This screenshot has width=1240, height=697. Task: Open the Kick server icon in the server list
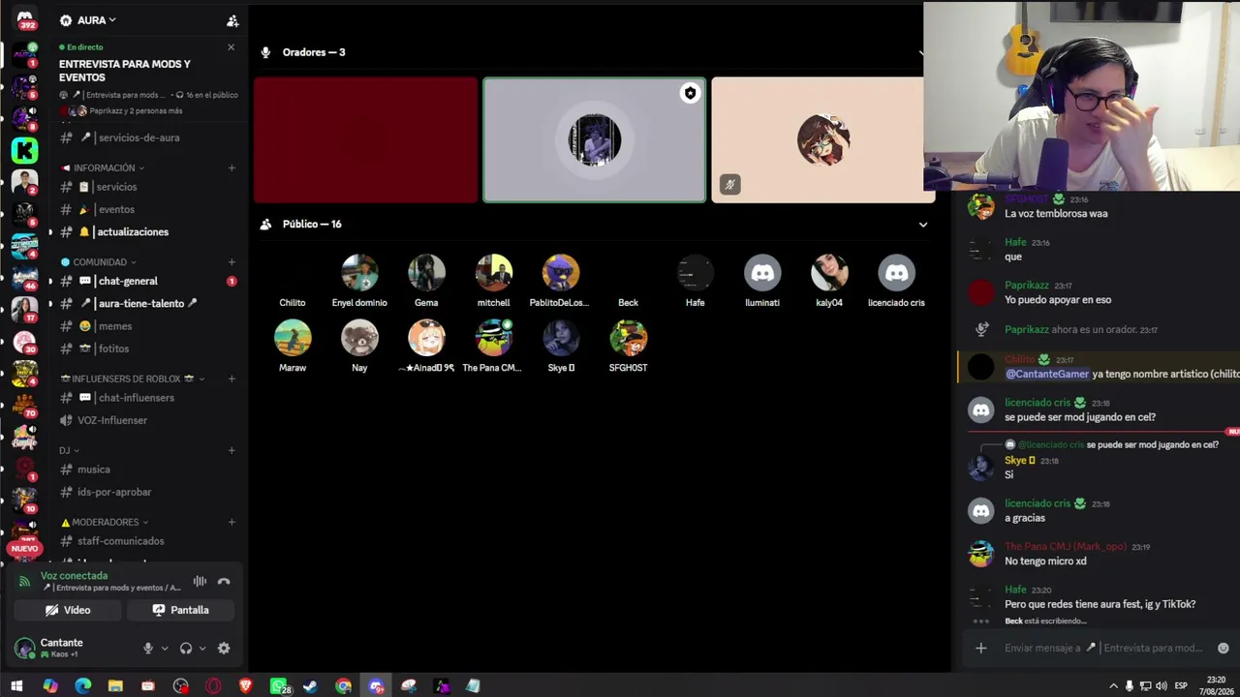click(x=25, y=150)
